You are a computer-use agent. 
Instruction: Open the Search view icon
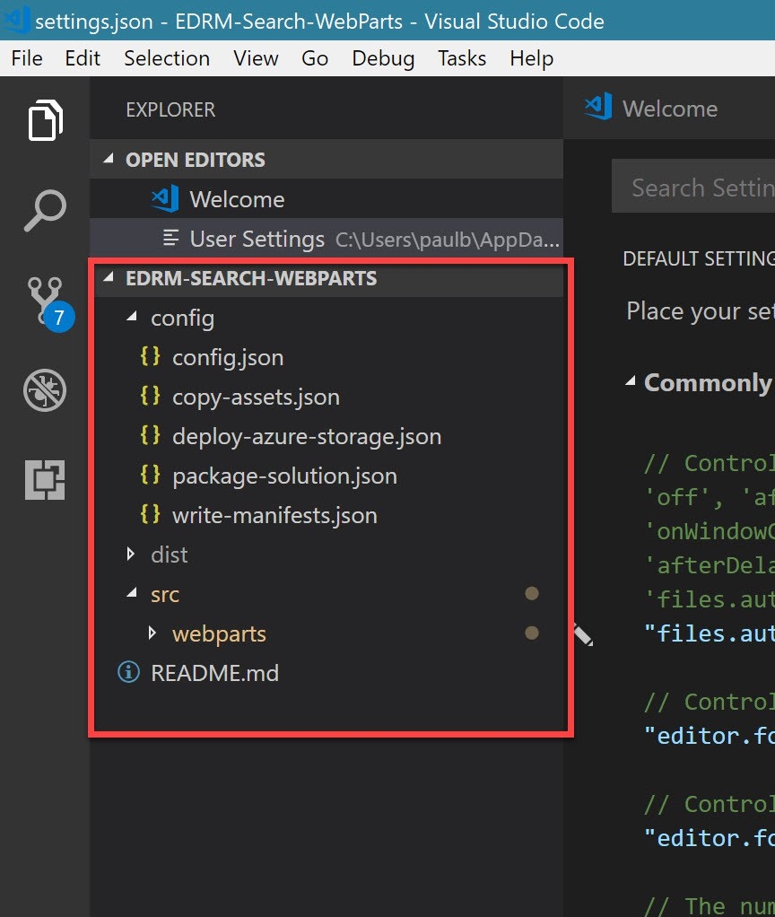click(45, 211)
